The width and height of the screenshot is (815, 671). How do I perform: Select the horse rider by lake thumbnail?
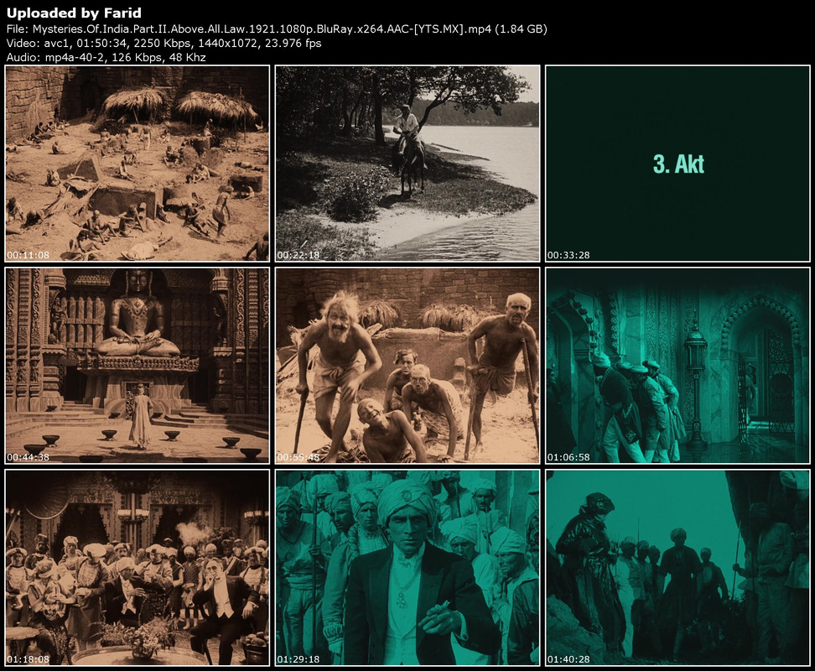pyautogui.click(x=407, y=164)
